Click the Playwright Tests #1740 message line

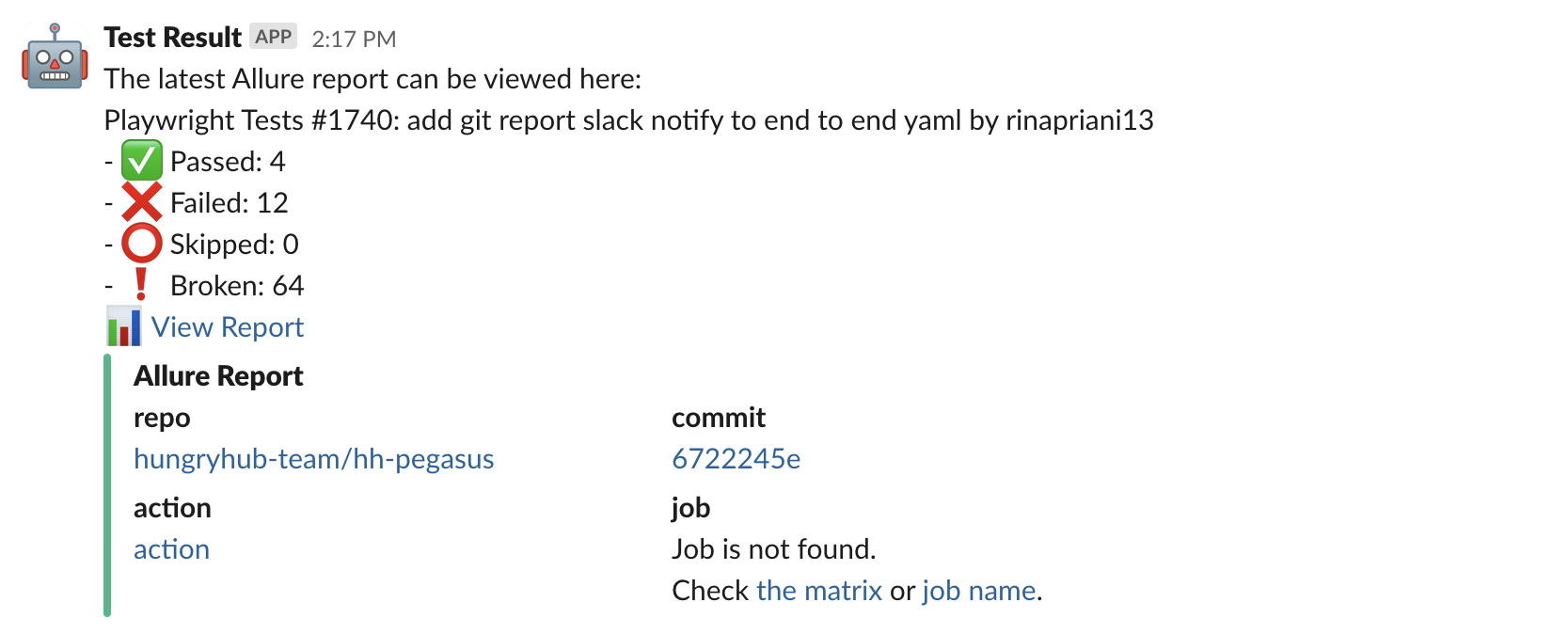pos(628,120)
